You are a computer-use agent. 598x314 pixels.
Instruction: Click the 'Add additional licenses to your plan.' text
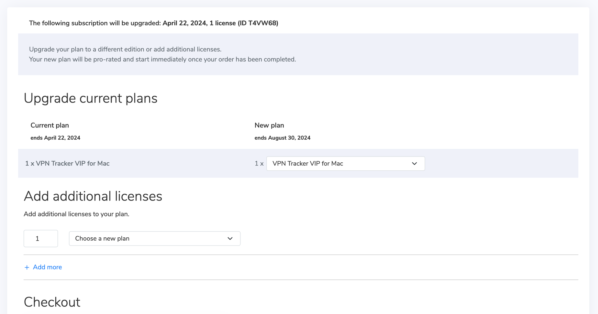[x=76, y=214]
